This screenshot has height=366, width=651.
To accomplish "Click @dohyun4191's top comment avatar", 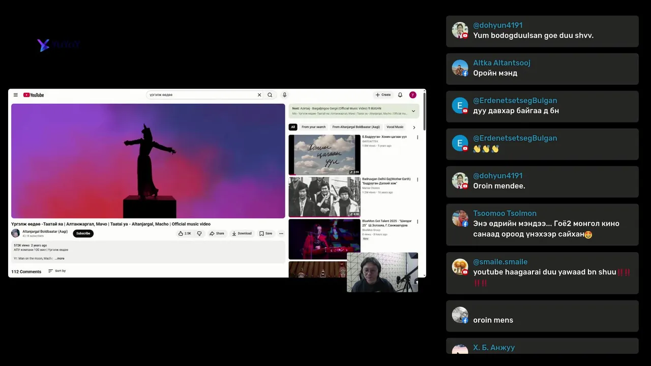I will [x=460, y=30].
